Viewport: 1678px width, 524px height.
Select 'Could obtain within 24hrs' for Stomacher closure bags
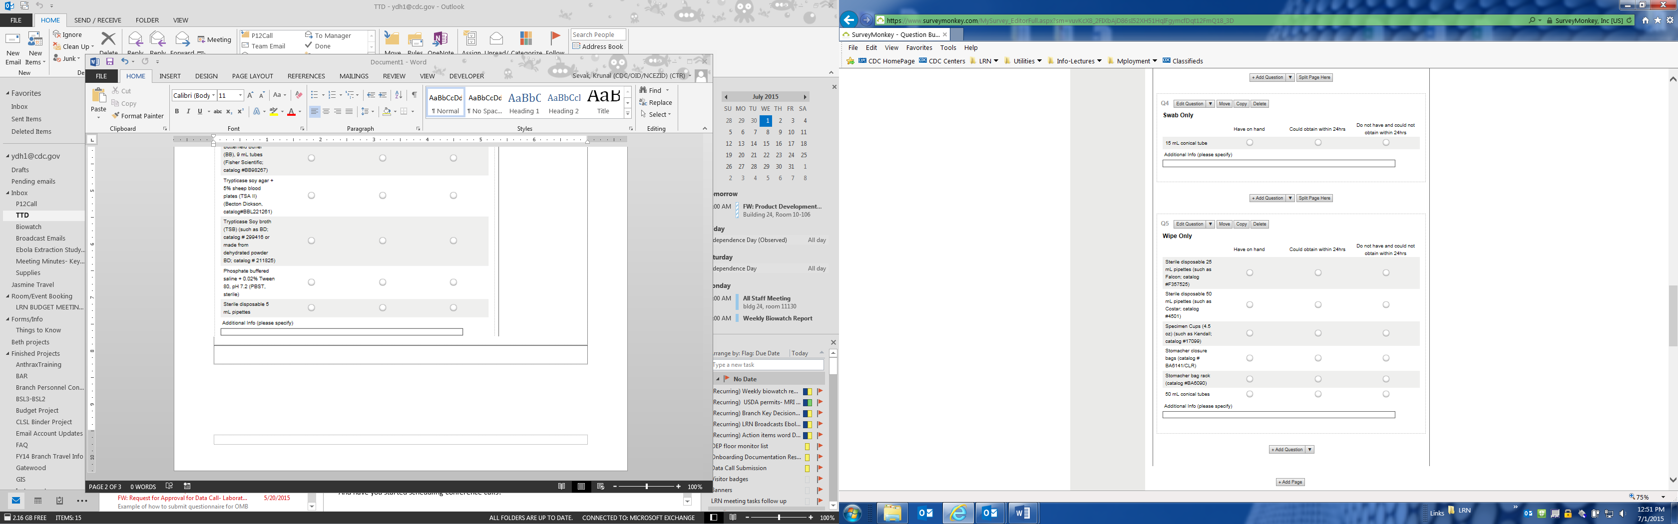(1318, 358)
